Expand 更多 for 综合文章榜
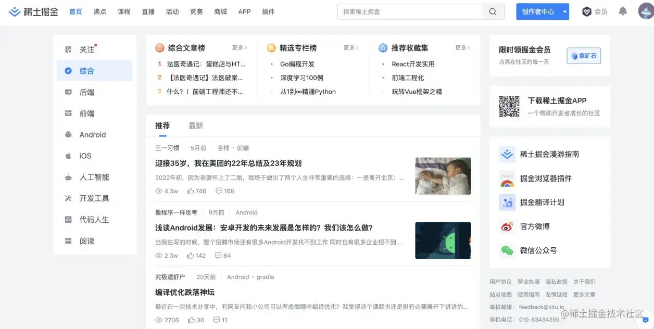Screen dimensions: 654x329 (x=240, y=48)
